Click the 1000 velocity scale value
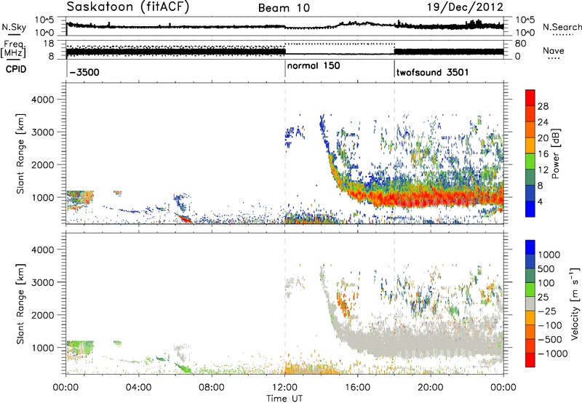 coord(549,255)
